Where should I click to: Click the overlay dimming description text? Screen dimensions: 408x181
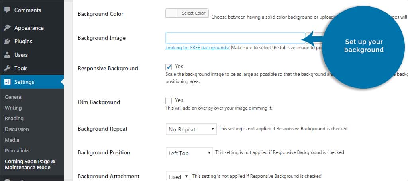click(x=219, y=108)
